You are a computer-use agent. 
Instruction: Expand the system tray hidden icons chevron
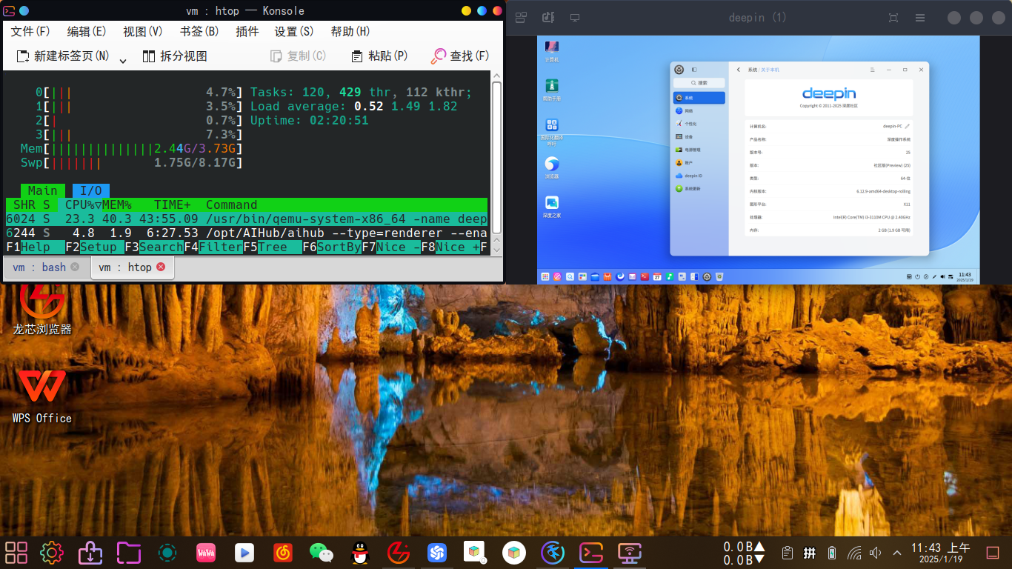896,553
